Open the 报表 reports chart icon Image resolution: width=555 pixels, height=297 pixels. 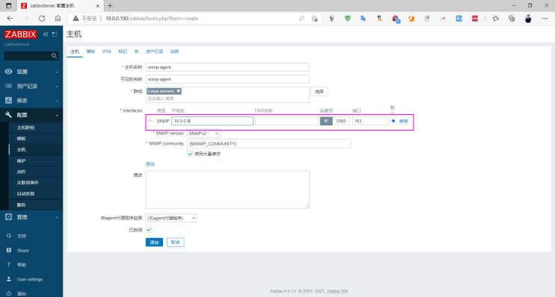tap(8, 100)
